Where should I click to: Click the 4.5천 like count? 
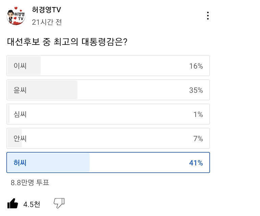[x=31, y=204]
